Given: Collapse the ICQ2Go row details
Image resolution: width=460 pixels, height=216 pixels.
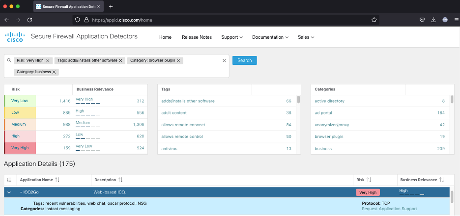Looking at the screenshot, I should click(x=9, y=192).
